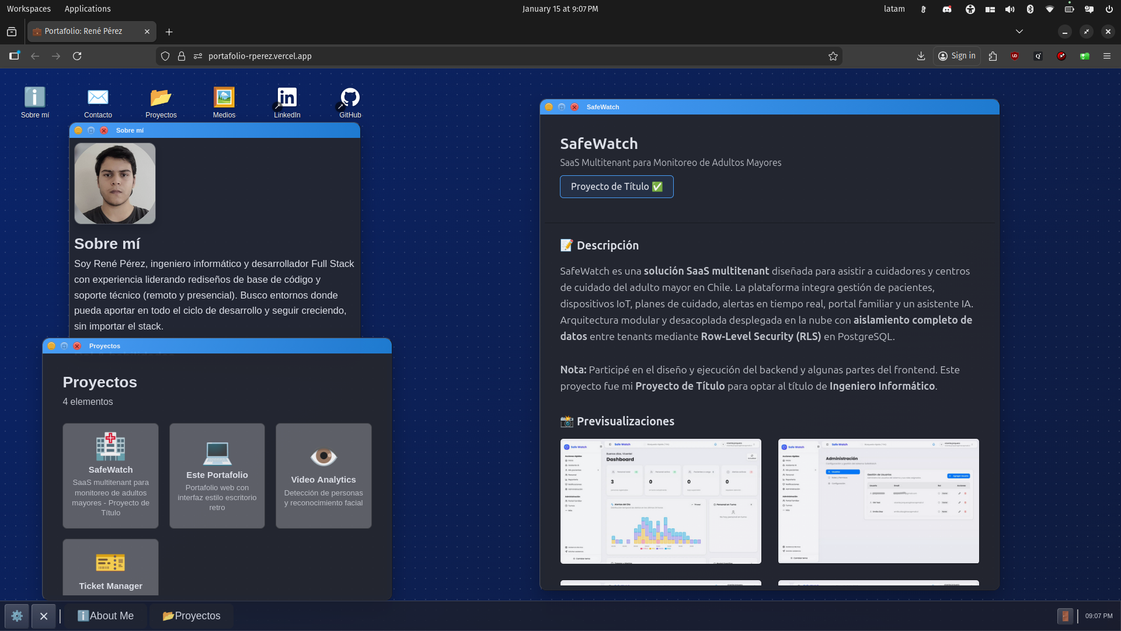Viewport: 1121px width, 631px height.
Task: Click the green video download extension icon
Action: click(x=1085, y=56)
